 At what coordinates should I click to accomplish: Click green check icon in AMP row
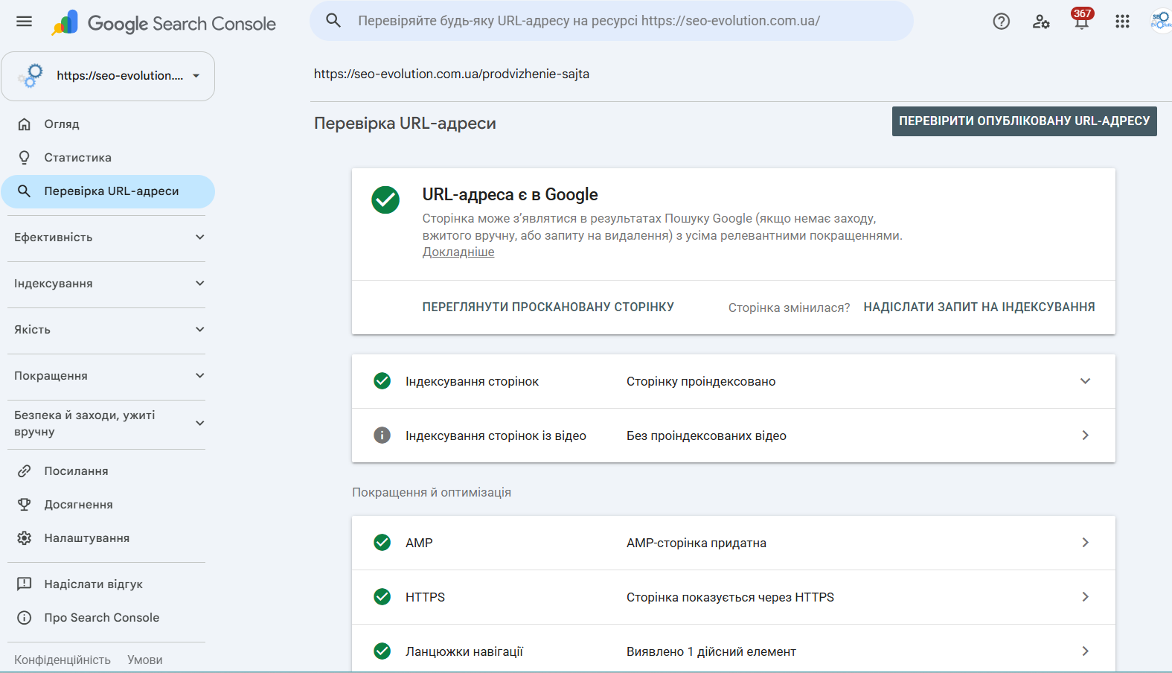(382, 543)
